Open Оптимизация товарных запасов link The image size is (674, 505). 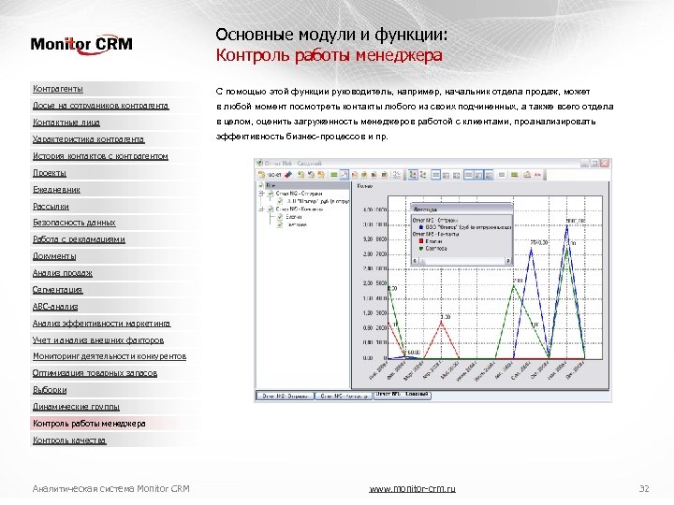coord(95,373)
